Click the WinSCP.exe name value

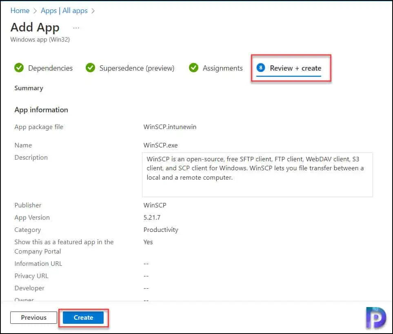160,145
